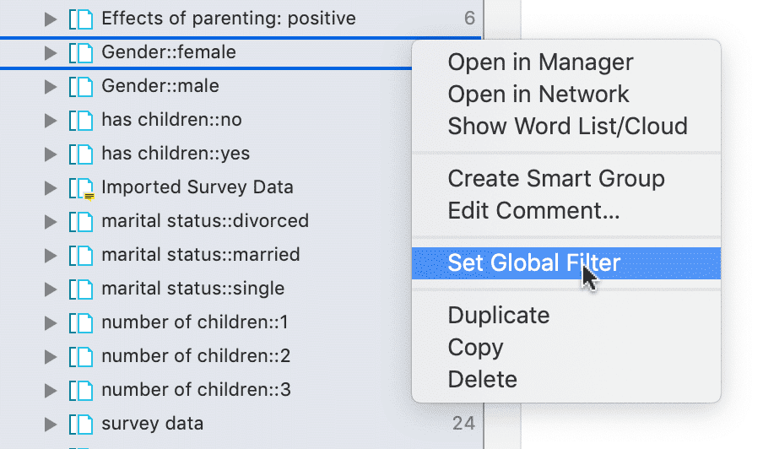This screenshot has width=763, height=449.
Task: Select the number of children::3 row label
Action: (196, 390)
